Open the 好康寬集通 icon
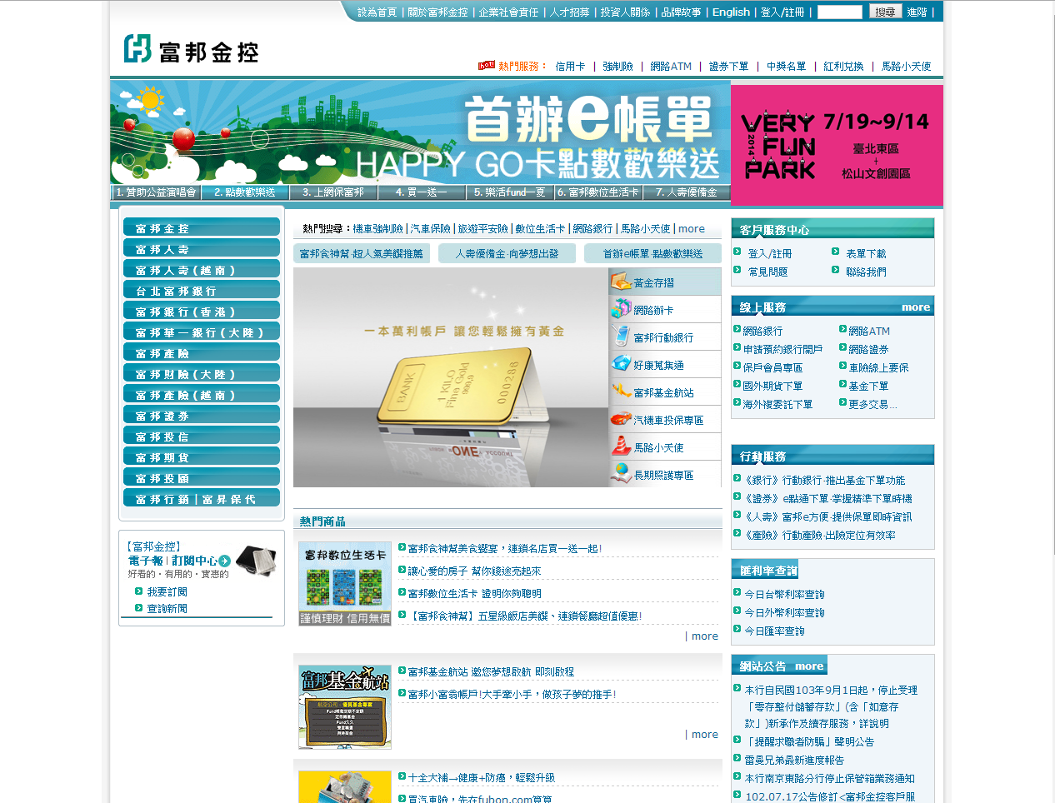The height and width of the screenshot is (803, 1055). pyautogui.click(x=621, y=364)
